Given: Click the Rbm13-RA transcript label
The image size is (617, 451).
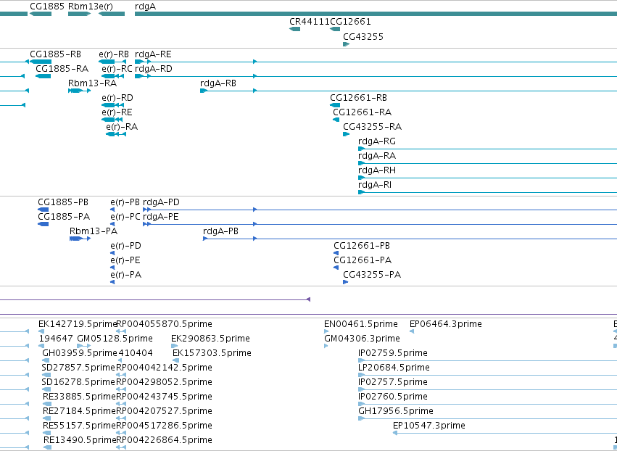Looking at the screenshot, I should (x=93, y=83).
